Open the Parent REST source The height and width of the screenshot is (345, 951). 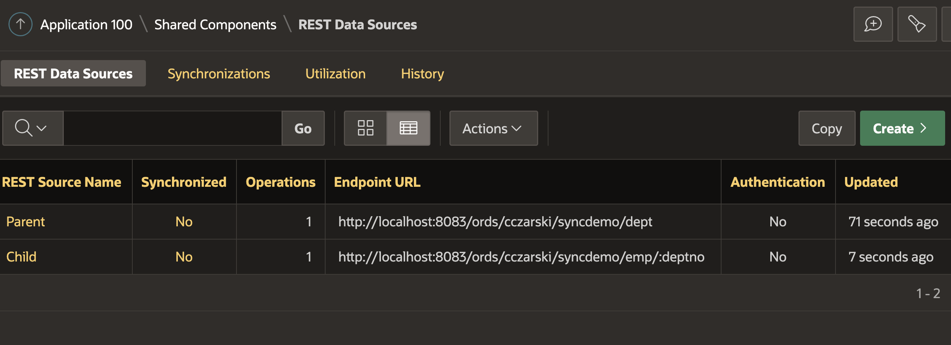coord(25,221)
